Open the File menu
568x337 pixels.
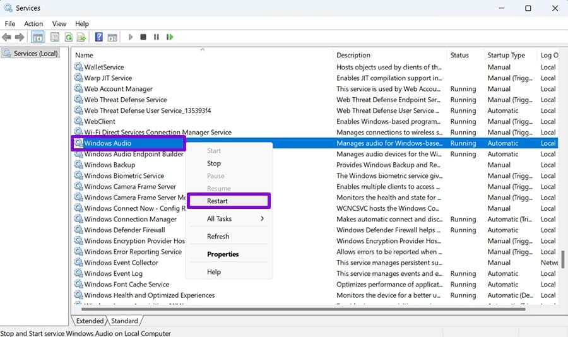9,23
